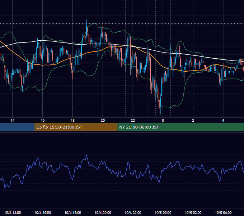Click hour label 20 on price chart axis
This screenshot has height=216, width=244.
point(103,120)
